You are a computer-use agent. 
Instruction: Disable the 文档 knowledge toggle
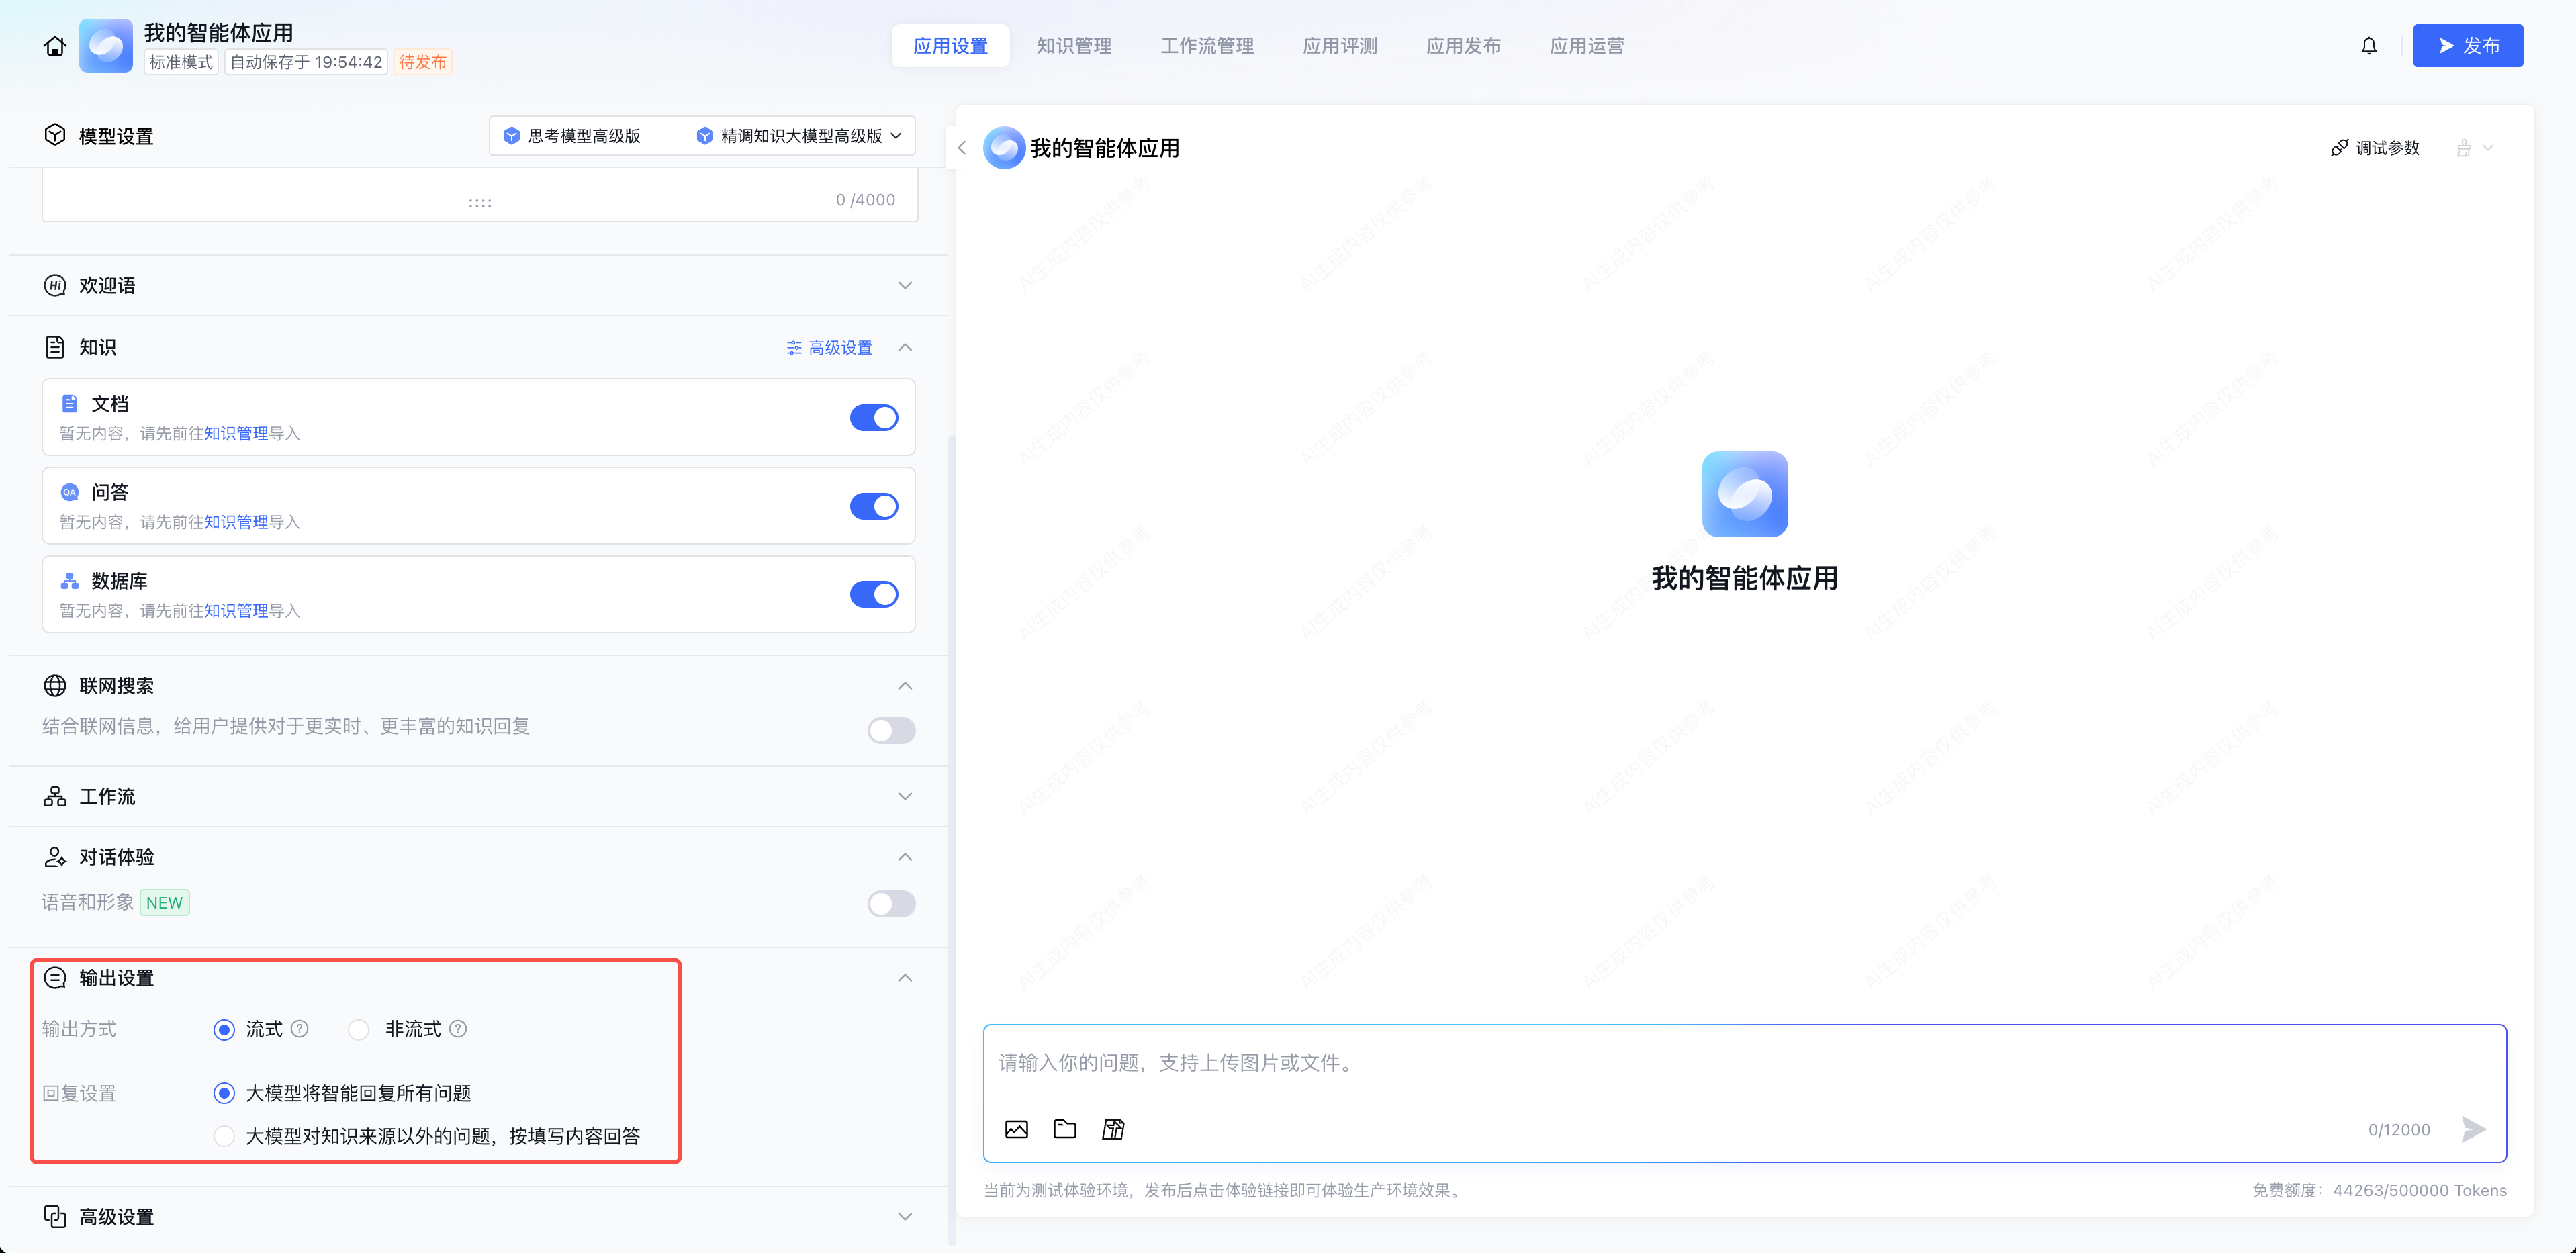tap(873, 418)
